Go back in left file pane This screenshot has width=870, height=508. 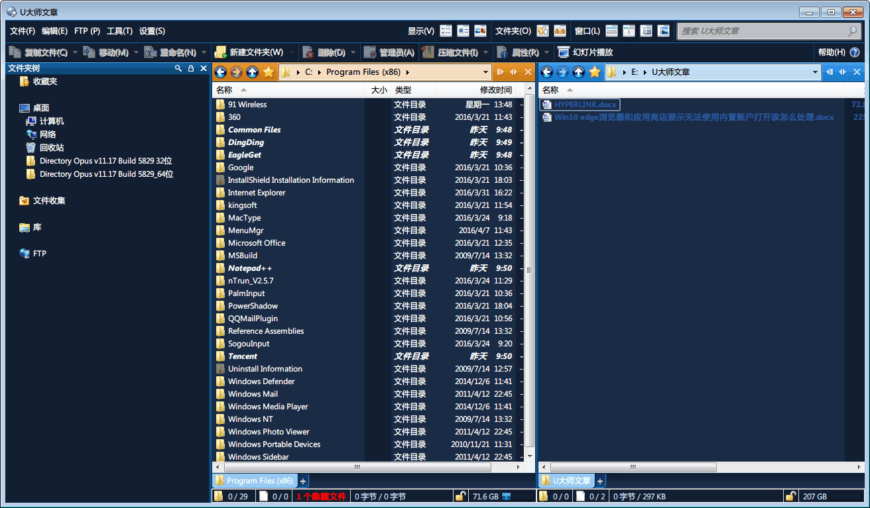220,72
